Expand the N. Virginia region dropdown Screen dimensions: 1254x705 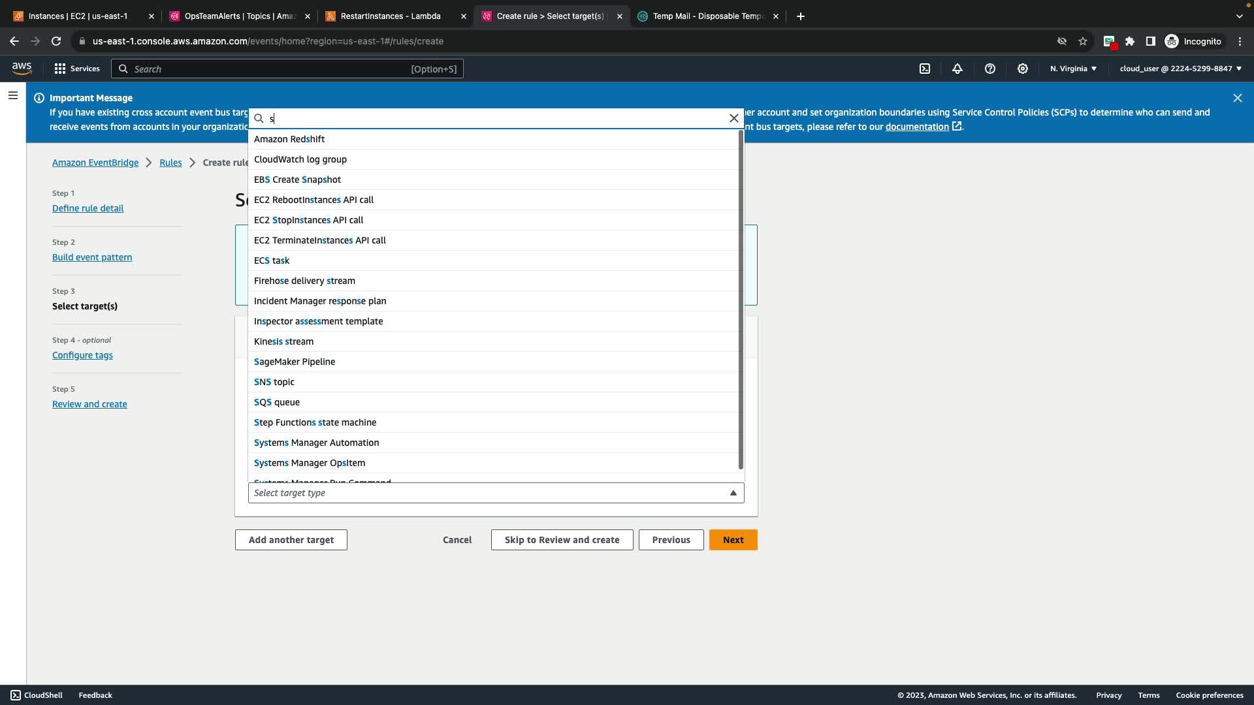point(1073,69)
